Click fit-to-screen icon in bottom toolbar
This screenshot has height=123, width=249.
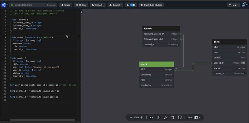pos(151,117)
